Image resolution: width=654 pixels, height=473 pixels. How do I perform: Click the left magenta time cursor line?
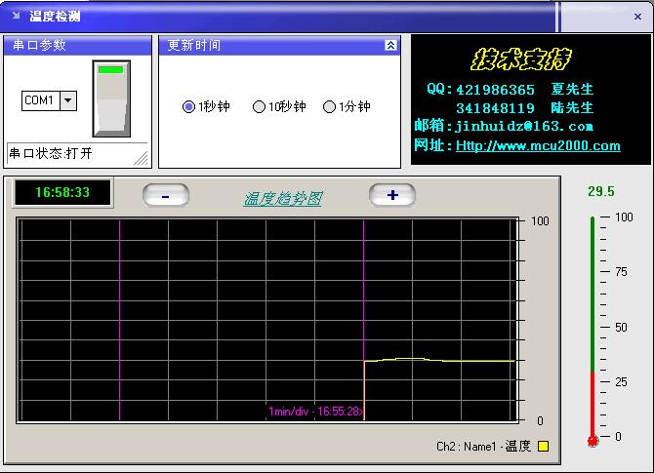pos(119,320)
